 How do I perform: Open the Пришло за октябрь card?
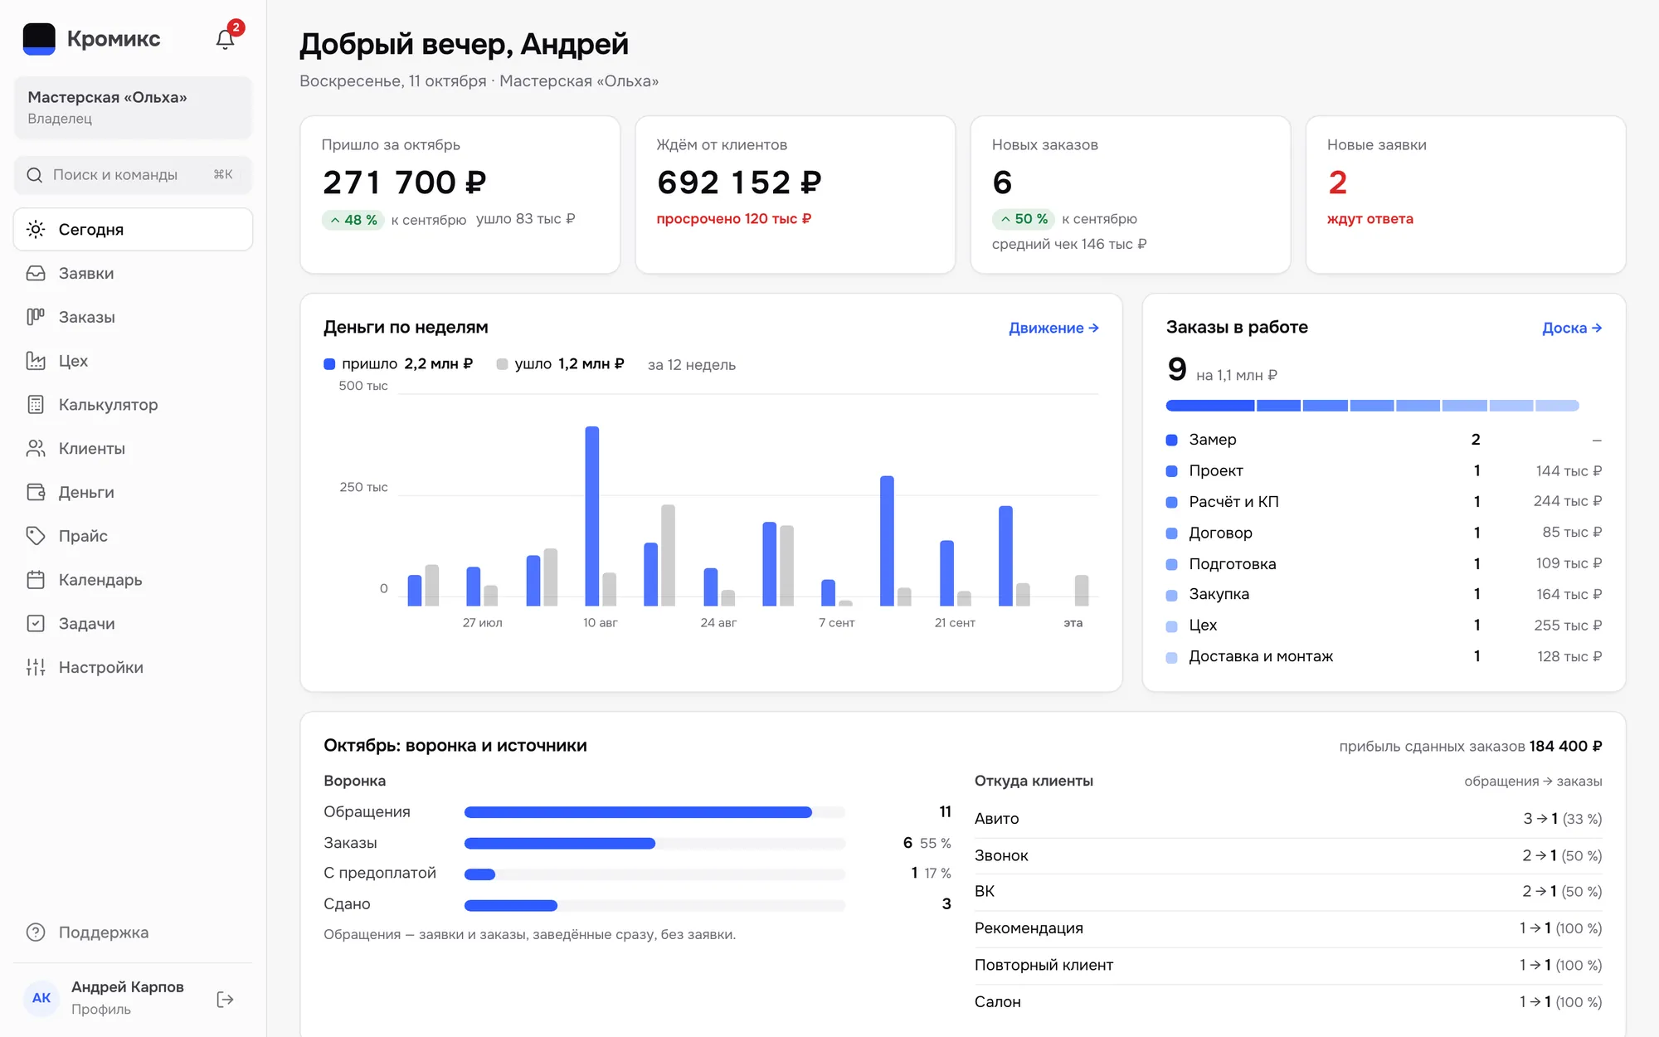coord(460,195)
